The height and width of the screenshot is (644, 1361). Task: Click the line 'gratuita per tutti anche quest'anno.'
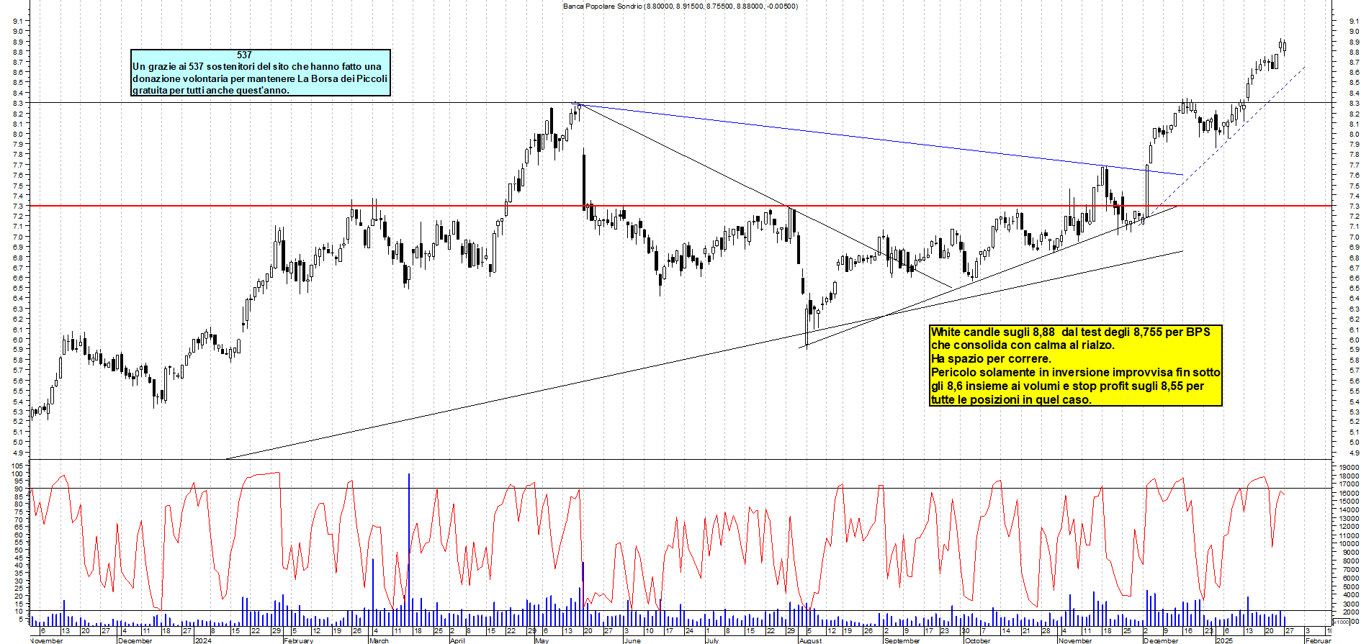(x=211, y=91)
